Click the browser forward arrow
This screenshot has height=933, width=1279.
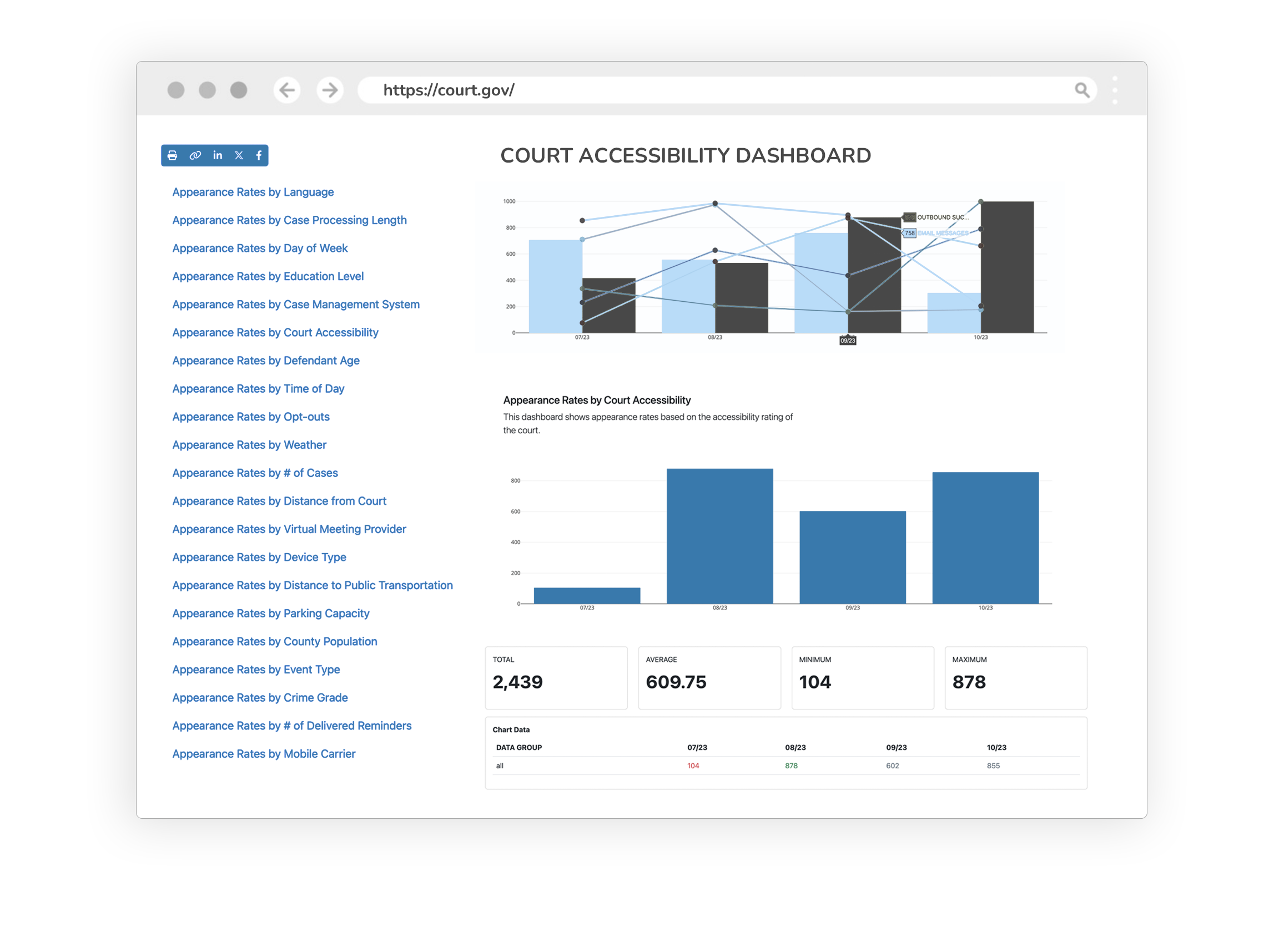(x=330, y=89)
